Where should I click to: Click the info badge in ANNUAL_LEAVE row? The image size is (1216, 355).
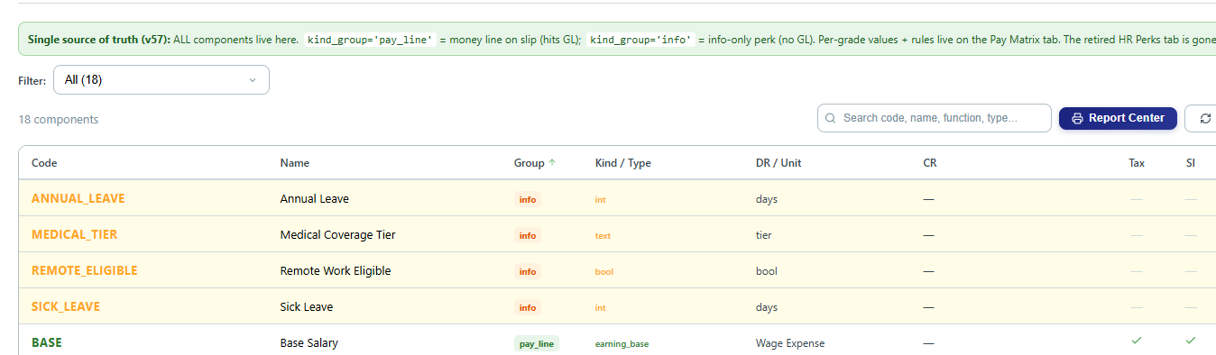pyautogui.click(x=528, y=199)
